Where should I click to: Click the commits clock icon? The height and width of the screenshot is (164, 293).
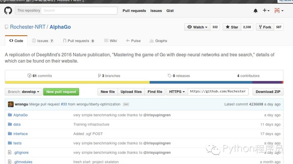tap(29, 76)
